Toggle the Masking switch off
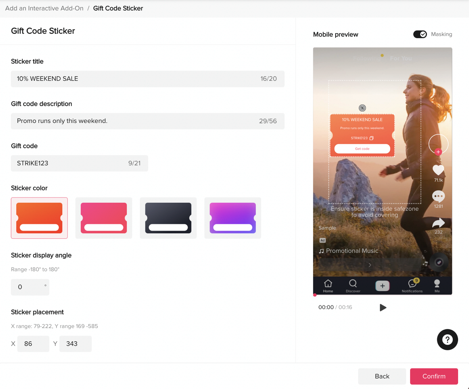 (x=420, y=34)
